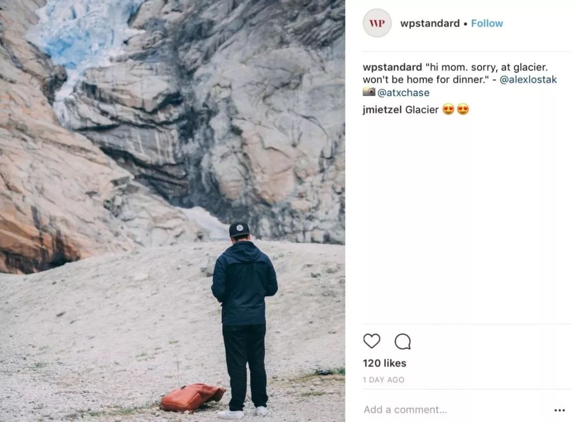Image resolution: width=578 pixels, height=422 pixels.
Task: Click the second heart-eyes emoji in the comment
Action: [x=463, y=109]
